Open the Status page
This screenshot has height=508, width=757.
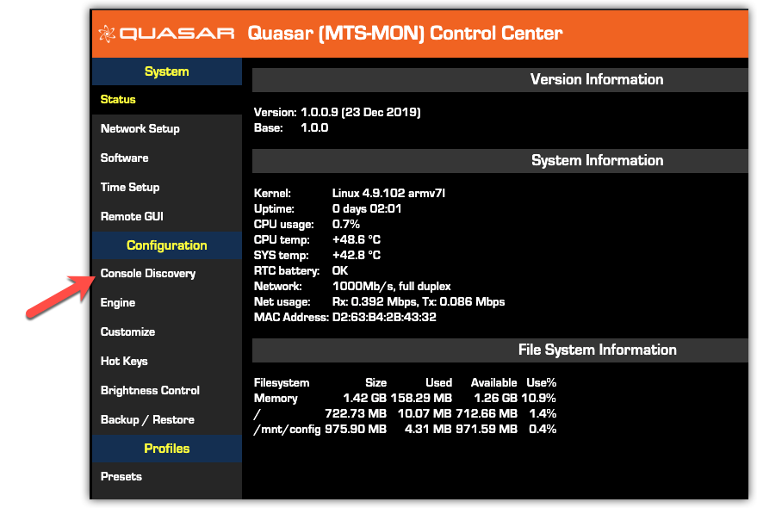tap(166, 100)
